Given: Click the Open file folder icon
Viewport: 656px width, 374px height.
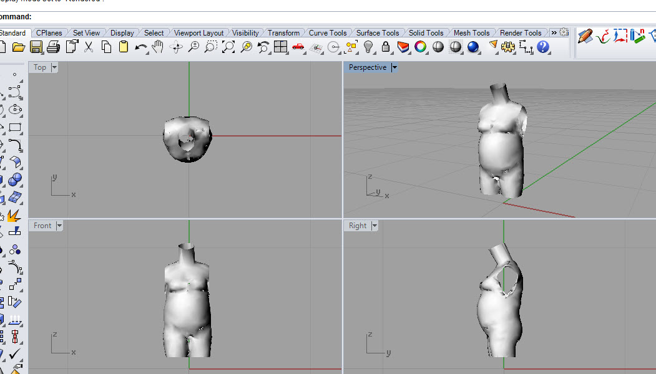Looking at the screenshot, I should [x=19, y=47].
